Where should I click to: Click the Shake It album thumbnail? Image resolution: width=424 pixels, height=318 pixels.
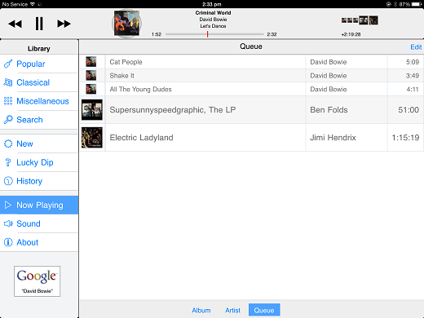pyautogui.click(x=91, y=75)
